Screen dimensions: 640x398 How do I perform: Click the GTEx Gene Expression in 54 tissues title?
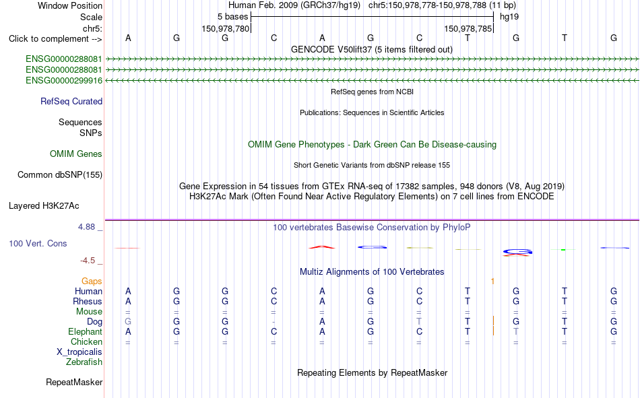click(x=372, y=186)
